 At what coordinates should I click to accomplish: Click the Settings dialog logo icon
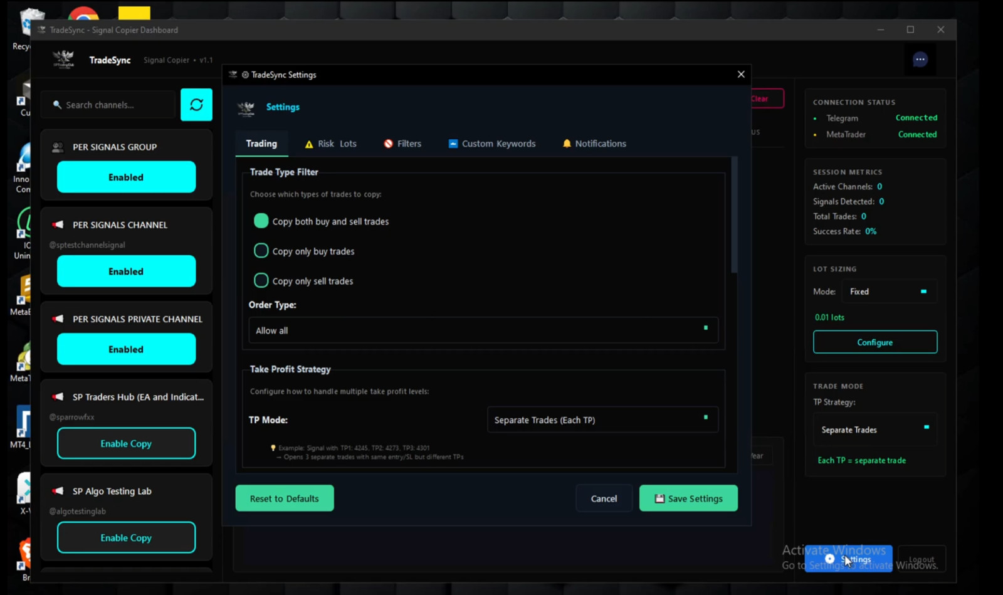(x=246, y=108)
